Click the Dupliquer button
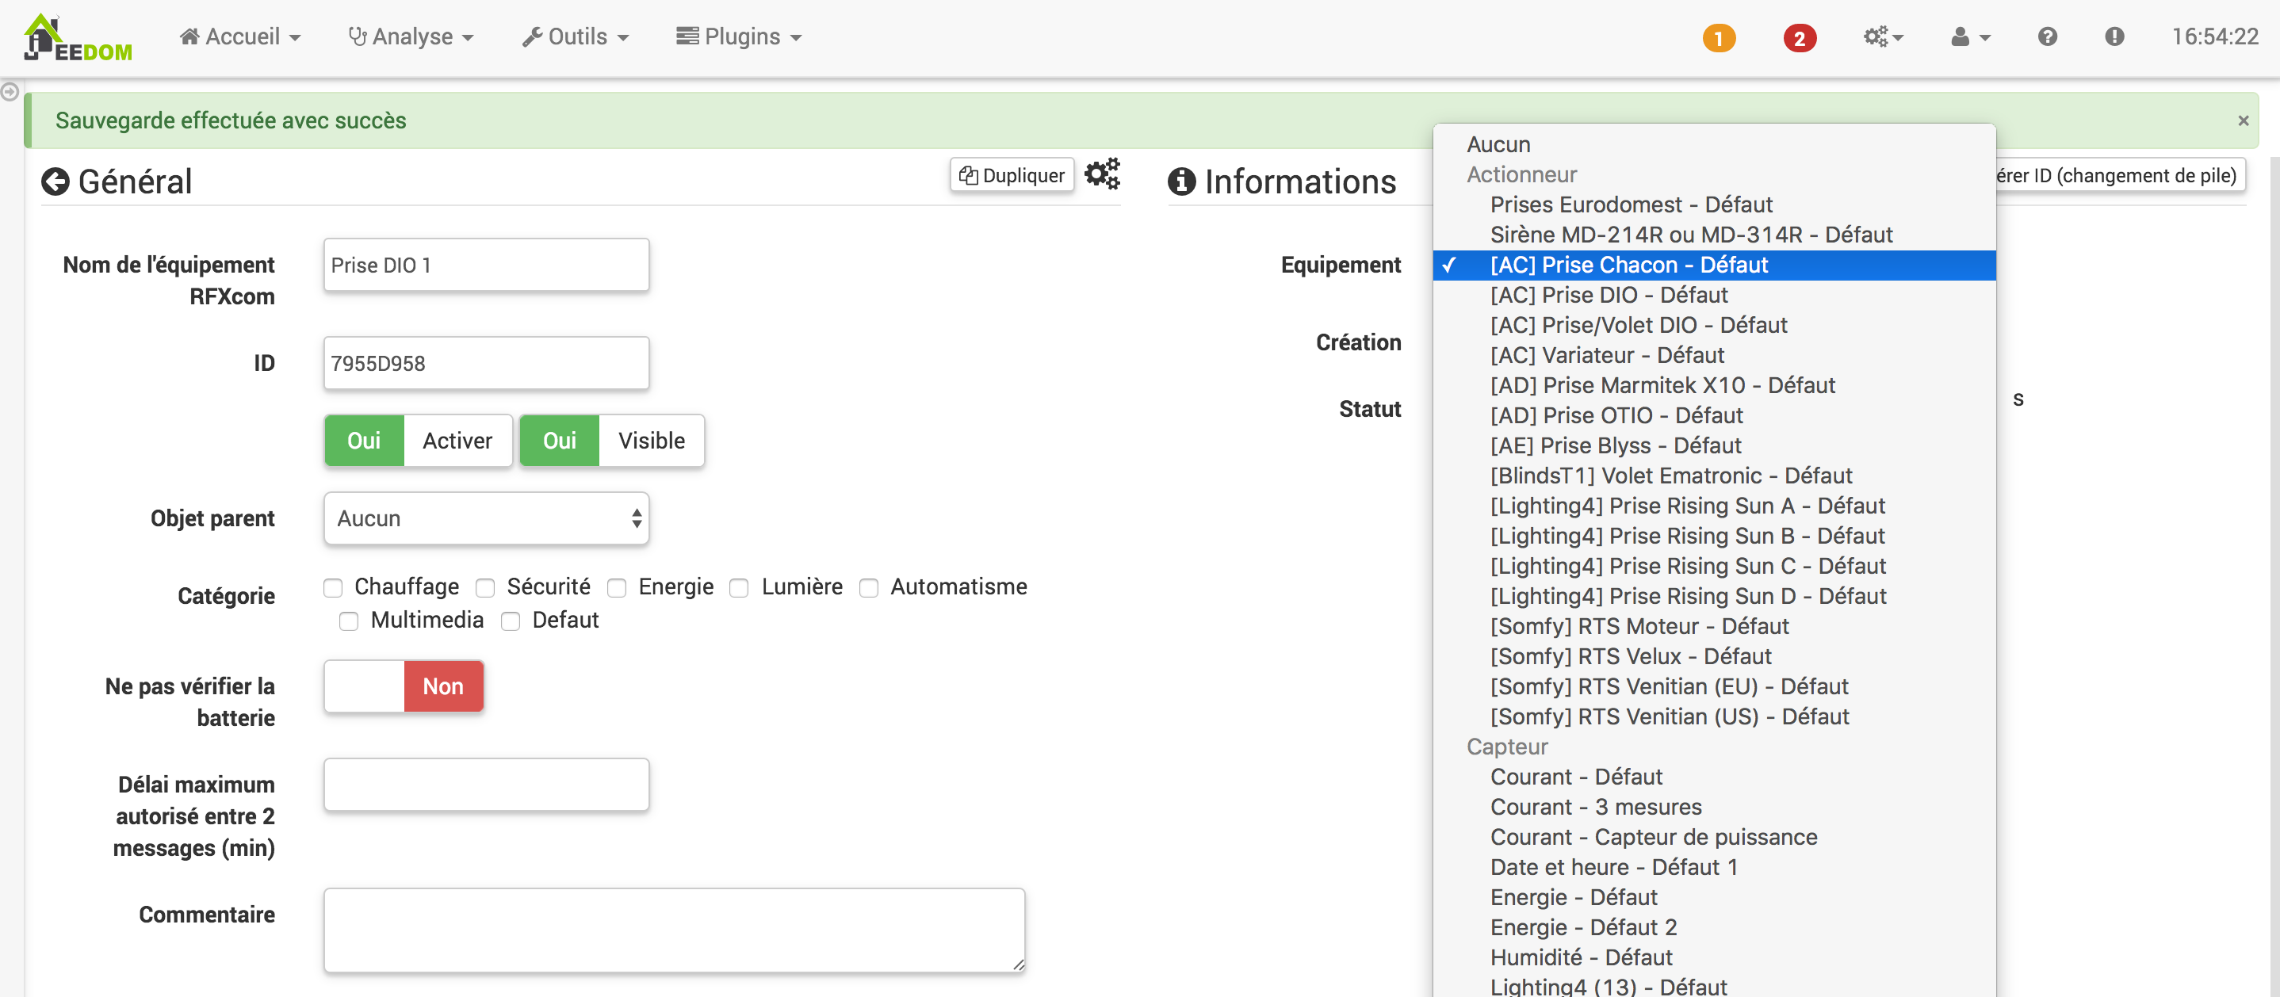2280x997 pixels. (x=1012, y=175)
